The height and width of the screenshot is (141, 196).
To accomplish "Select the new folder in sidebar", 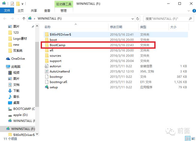I will [x=16, y=45].
